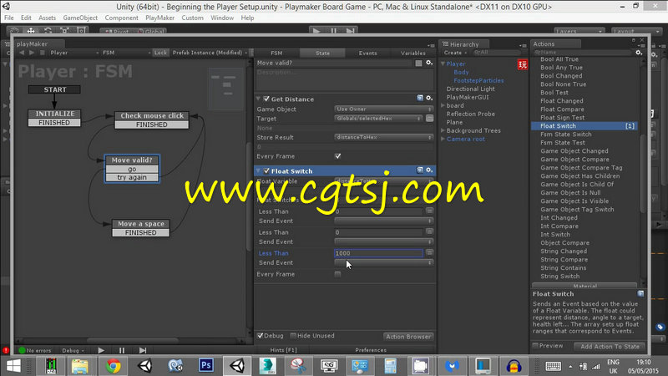668x376 pixels.
Task: Switch to the Variables tab
Action: click(x=413, y=53)
